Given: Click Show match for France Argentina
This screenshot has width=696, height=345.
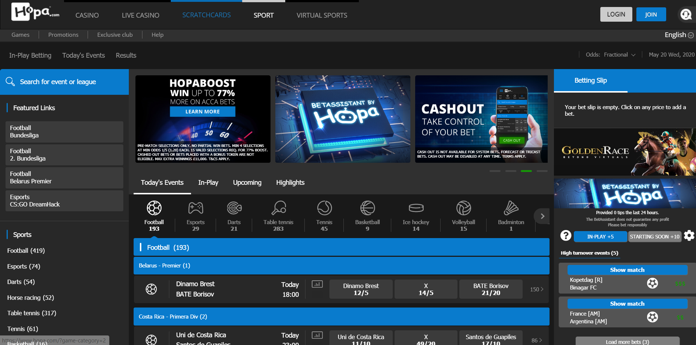Looking at the screenshot, I should (x=628, y=303).
